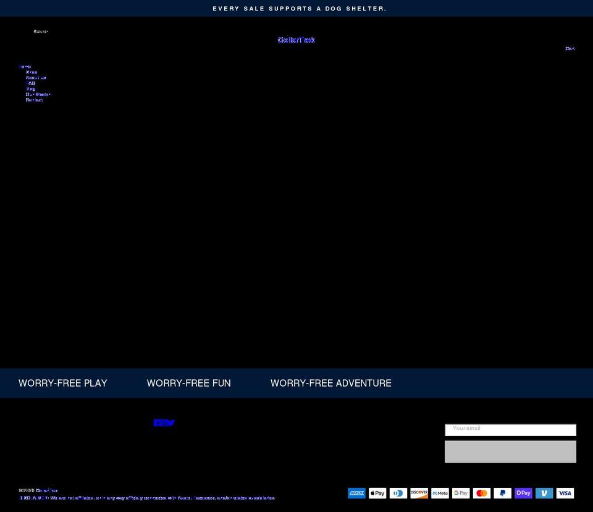
Task: Click the Mastercard payment icon
Action: coord(481,493)
